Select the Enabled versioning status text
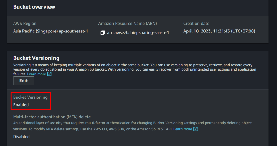This screenshot has height=146, width=277. (x=21, y=105)
